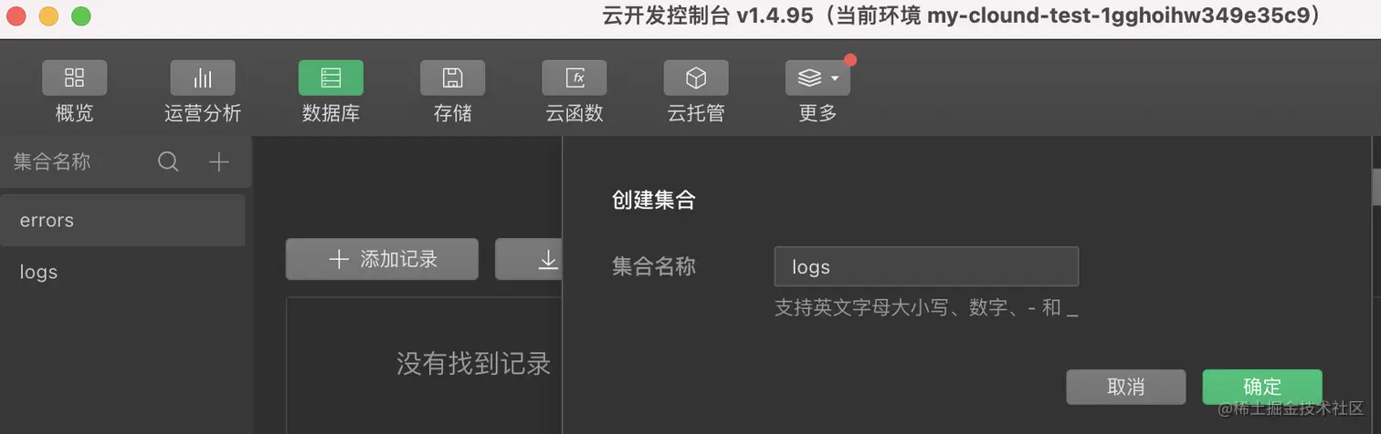Click the search collections magnifier icon
The image size is (1381, 434).
168,162
